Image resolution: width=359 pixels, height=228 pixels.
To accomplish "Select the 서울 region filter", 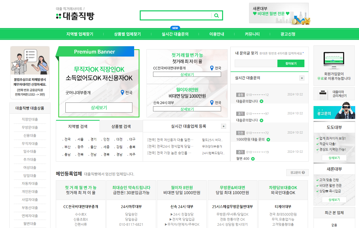I will click(80, 139).
